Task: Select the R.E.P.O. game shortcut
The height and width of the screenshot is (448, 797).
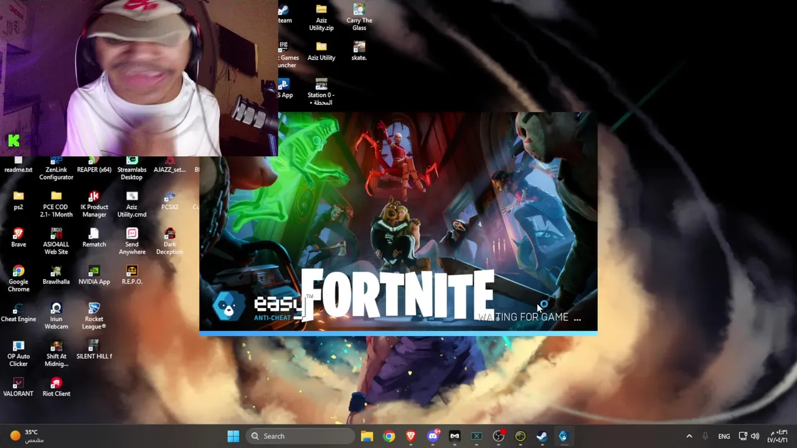Action: click(x=132, y=275)
